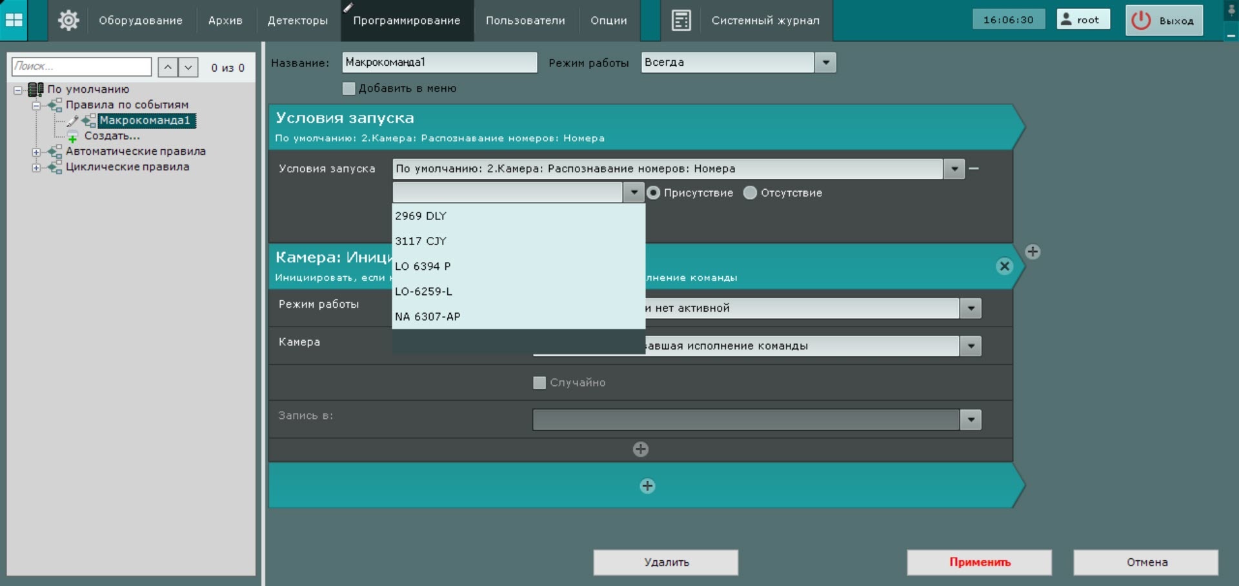Jump to previous search result
The height and width of the screenshot is (586, 1239).
(x=168, y=67)
